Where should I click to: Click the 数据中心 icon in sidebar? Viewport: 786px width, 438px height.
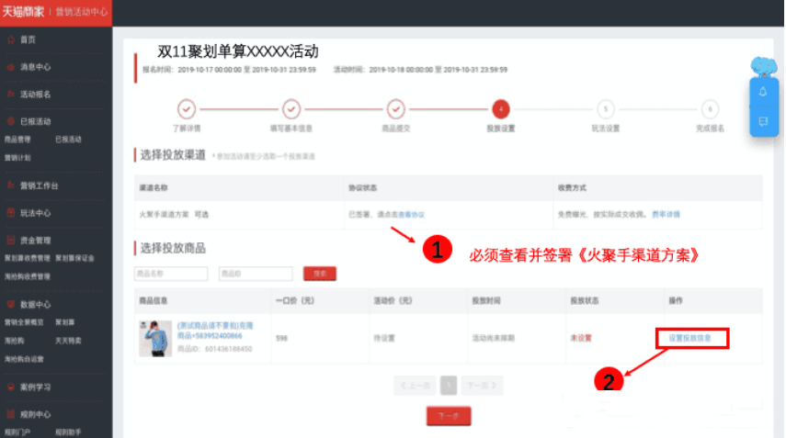coord(11,304)
